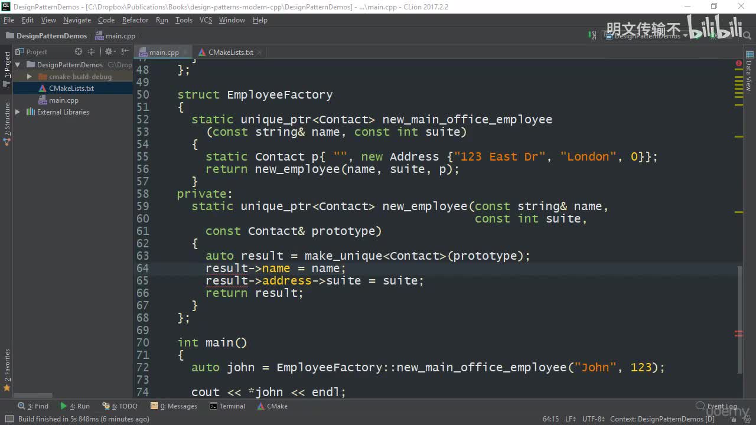
Task: Open the Run menu
Action: point(162,20)
